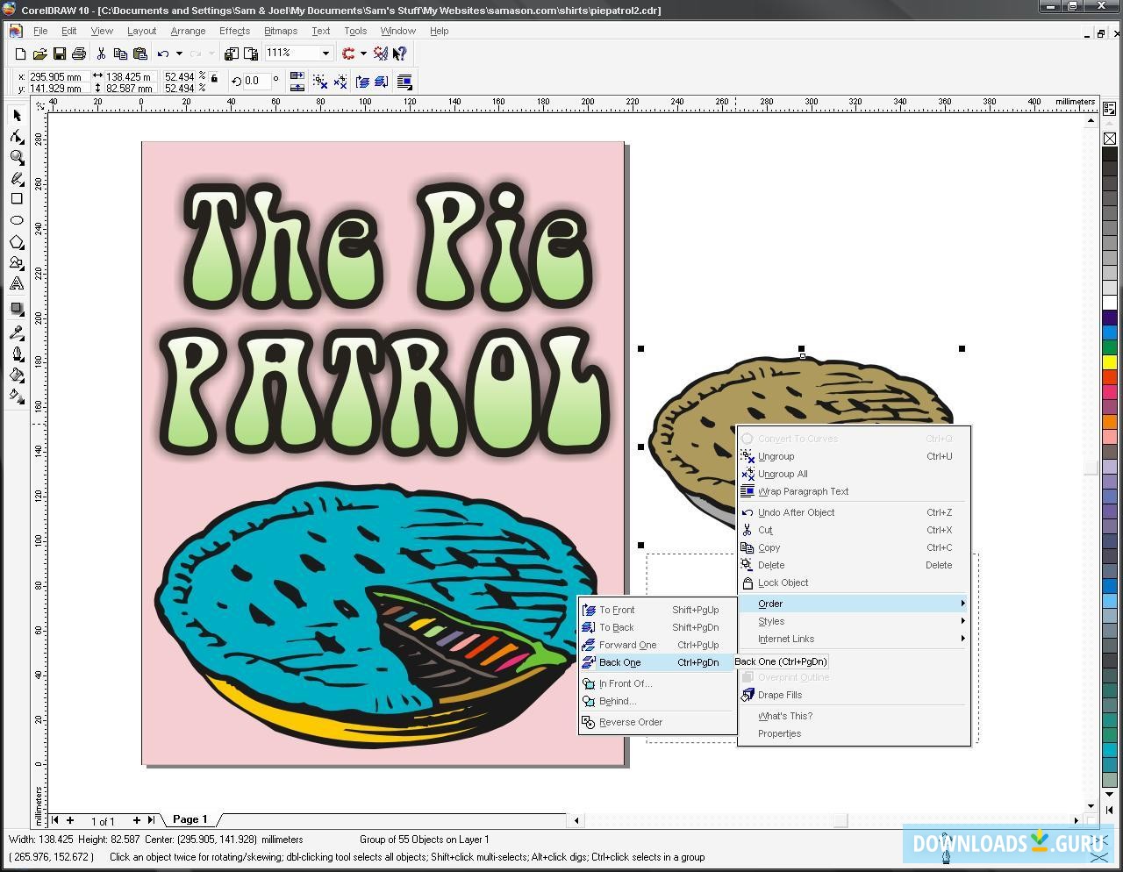Choose the Polygon tool
This screenshot has height=872, width=1123.
tap(17, 242)
